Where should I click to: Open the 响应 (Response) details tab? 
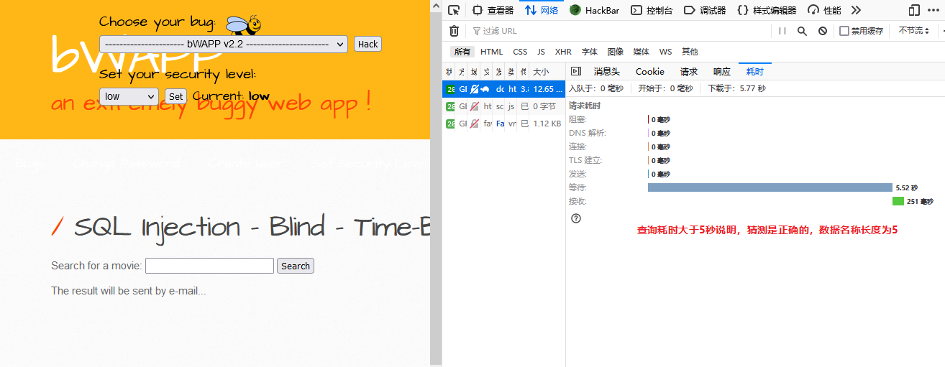pos(722,71)
